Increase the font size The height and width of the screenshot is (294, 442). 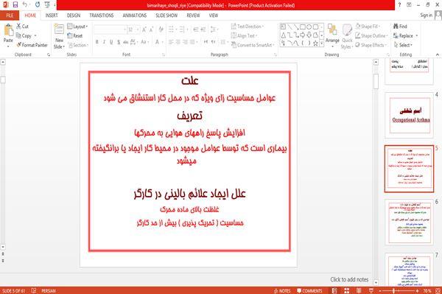[x=144, y=29]
